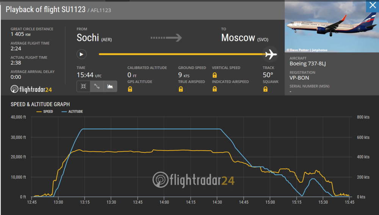Click the 9 KTS ground speed value

[184, 75]
